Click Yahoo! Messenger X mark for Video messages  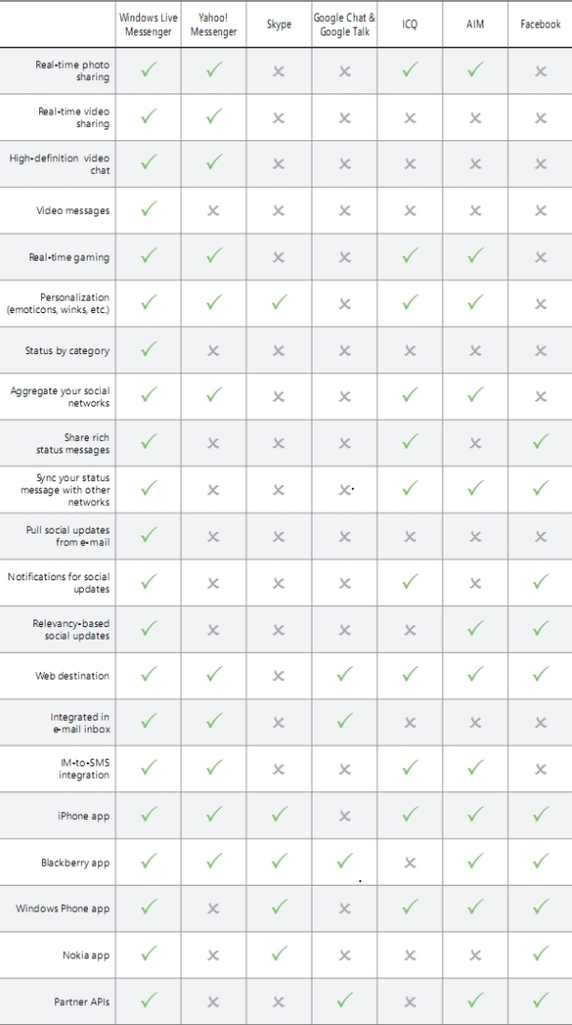(214, 211)
